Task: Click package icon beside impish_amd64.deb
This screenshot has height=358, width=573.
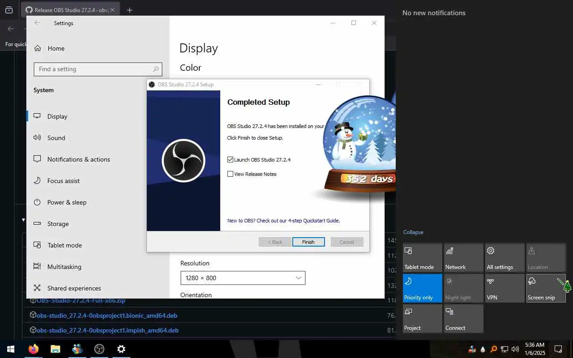Action: tap(33, 330)
